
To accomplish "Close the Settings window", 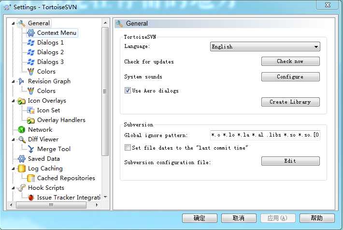I will coord(328,5).
